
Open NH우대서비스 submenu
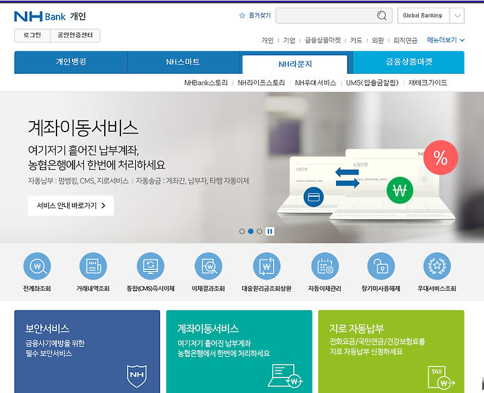pyautogui.click(x=315, y=83)
